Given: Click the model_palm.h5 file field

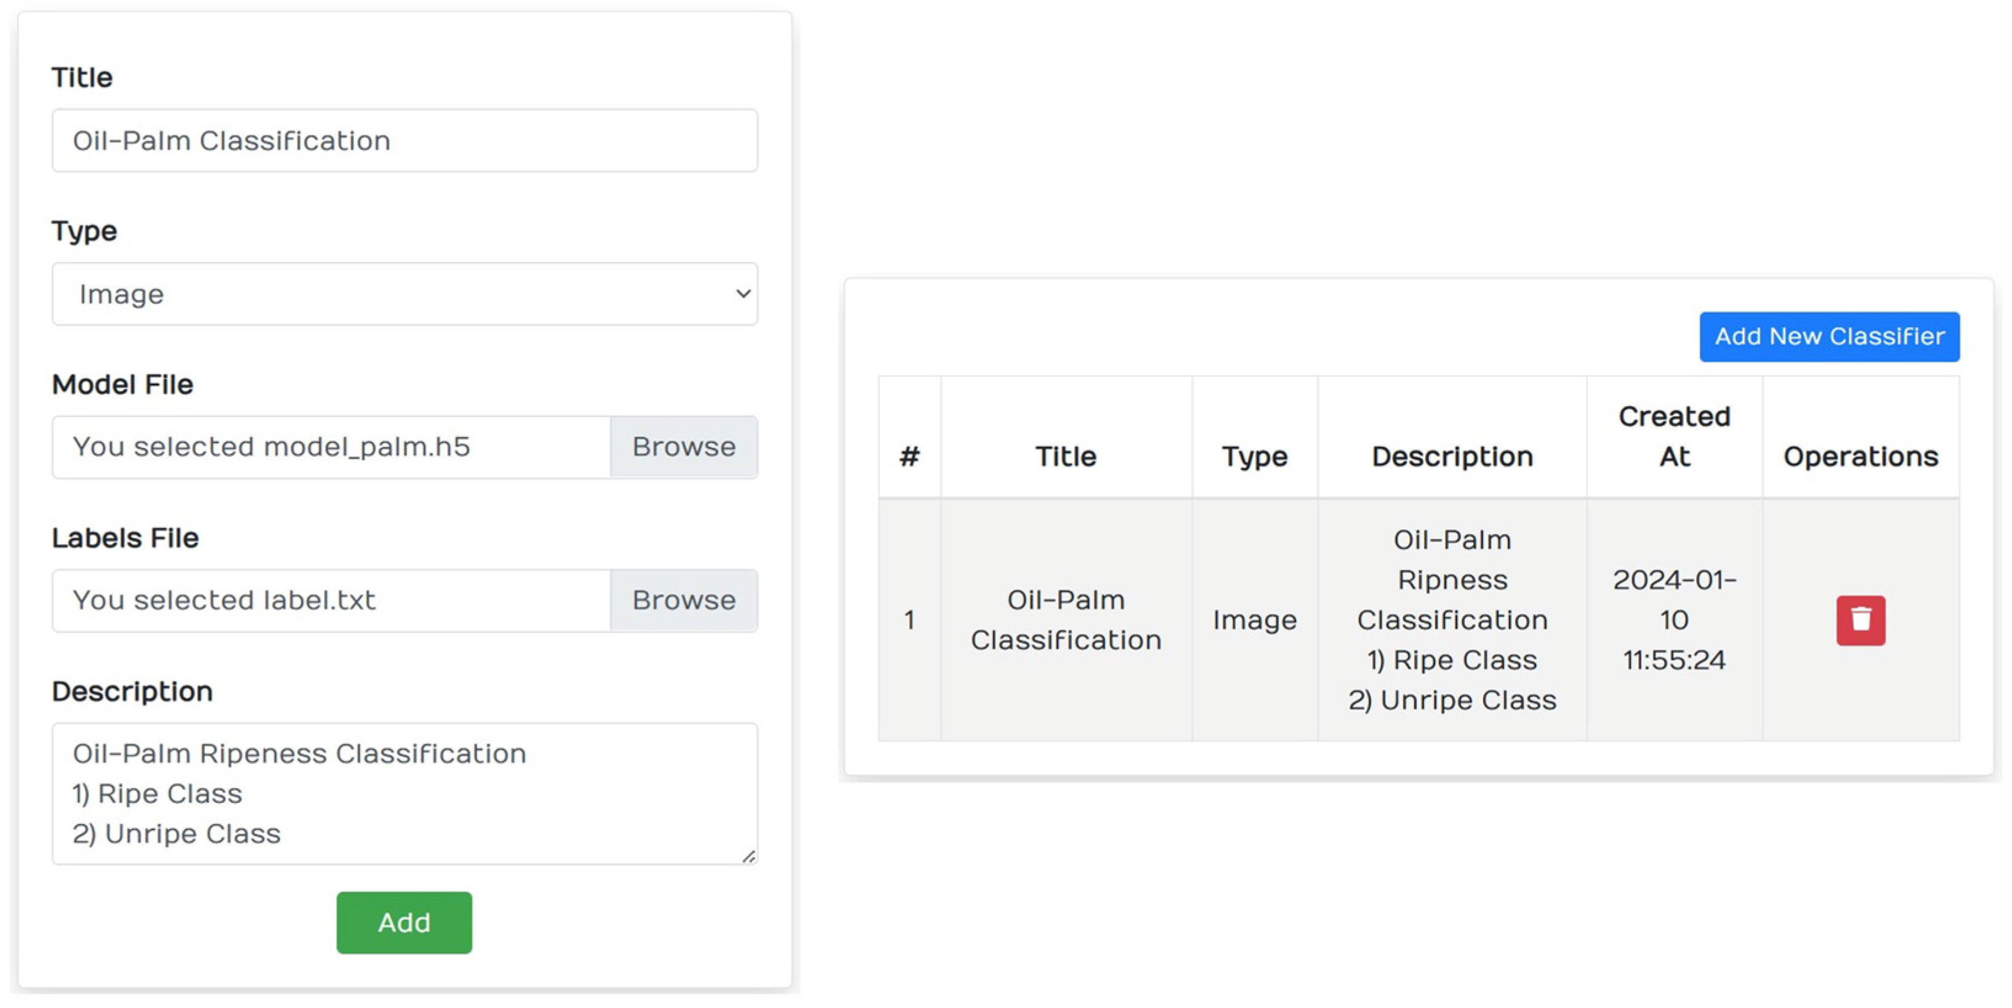Looking at the screenshot, I should (331, 447).
